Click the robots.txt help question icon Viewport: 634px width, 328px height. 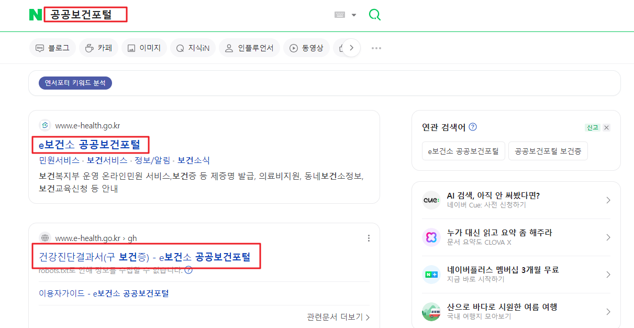point(188,270)
